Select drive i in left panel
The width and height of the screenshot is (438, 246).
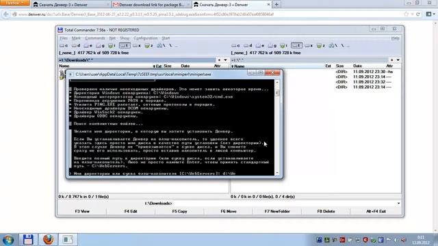tap(112, 46)
